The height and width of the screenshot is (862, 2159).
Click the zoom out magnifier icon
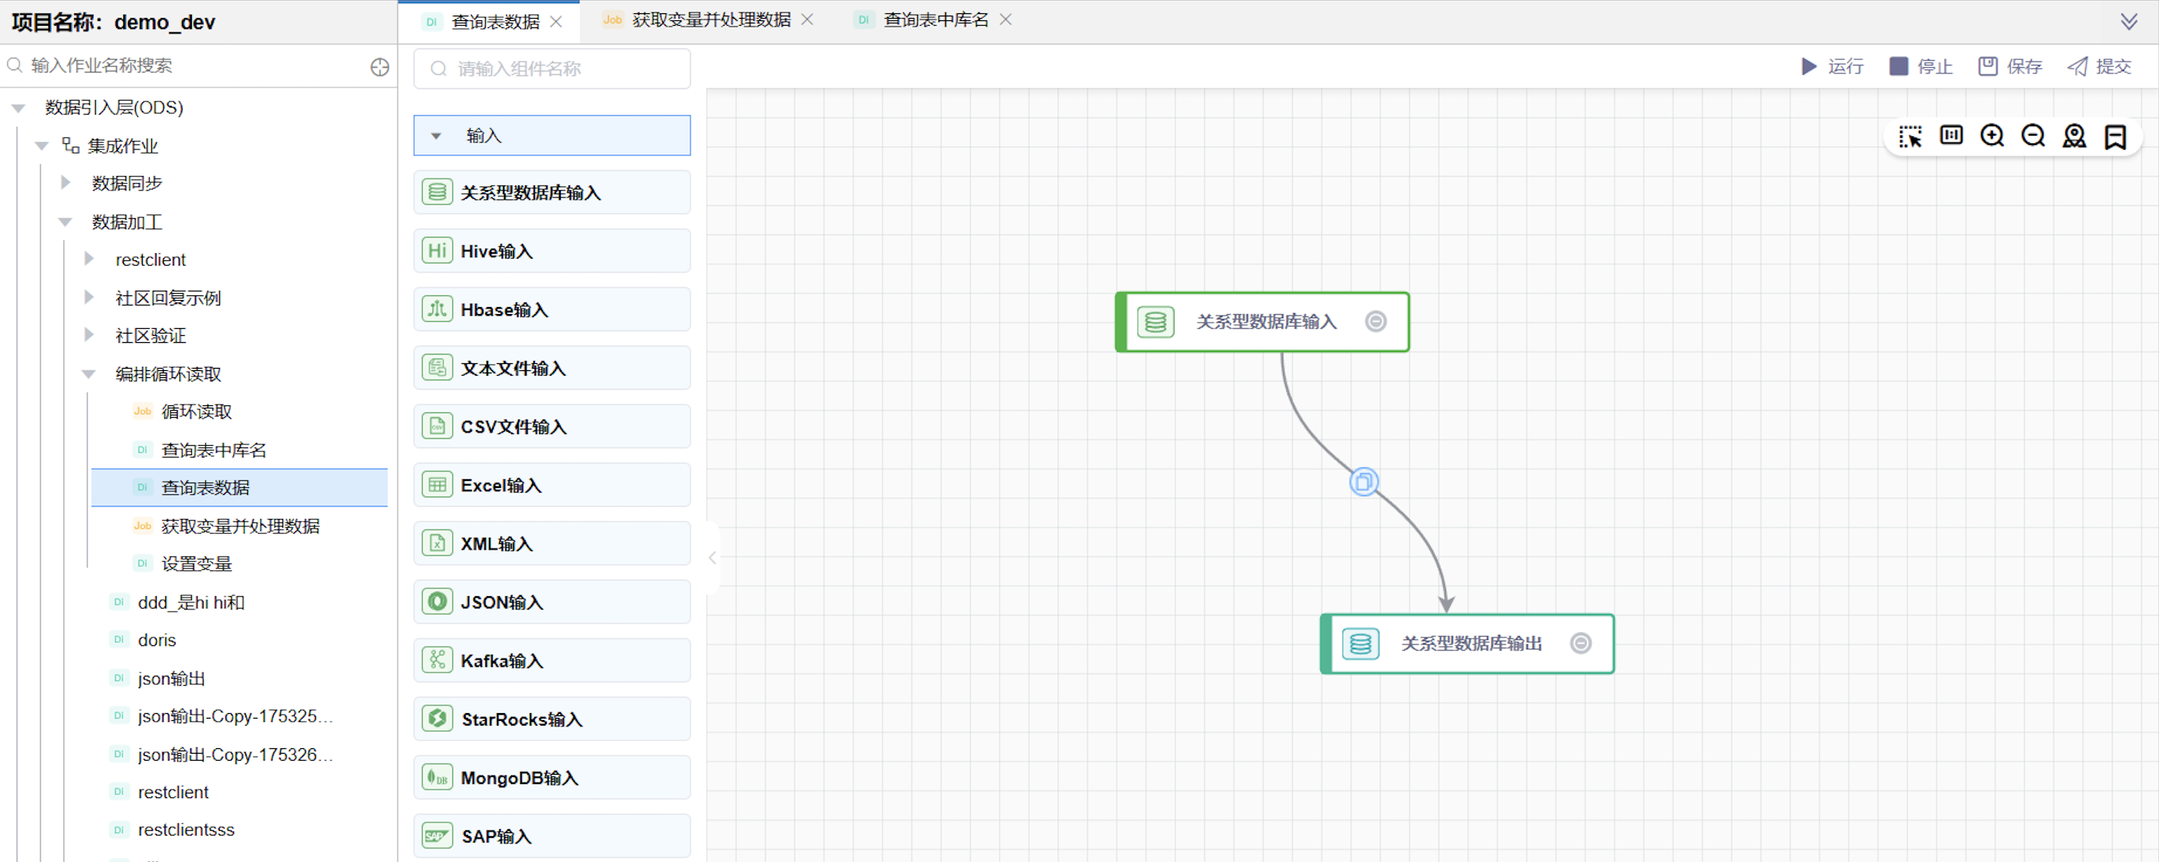click(2033, 136)
